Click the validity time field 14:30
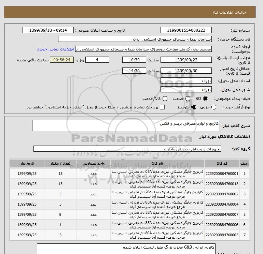The height and width of the screenshot is (254, 263). (x=134, y=71)
